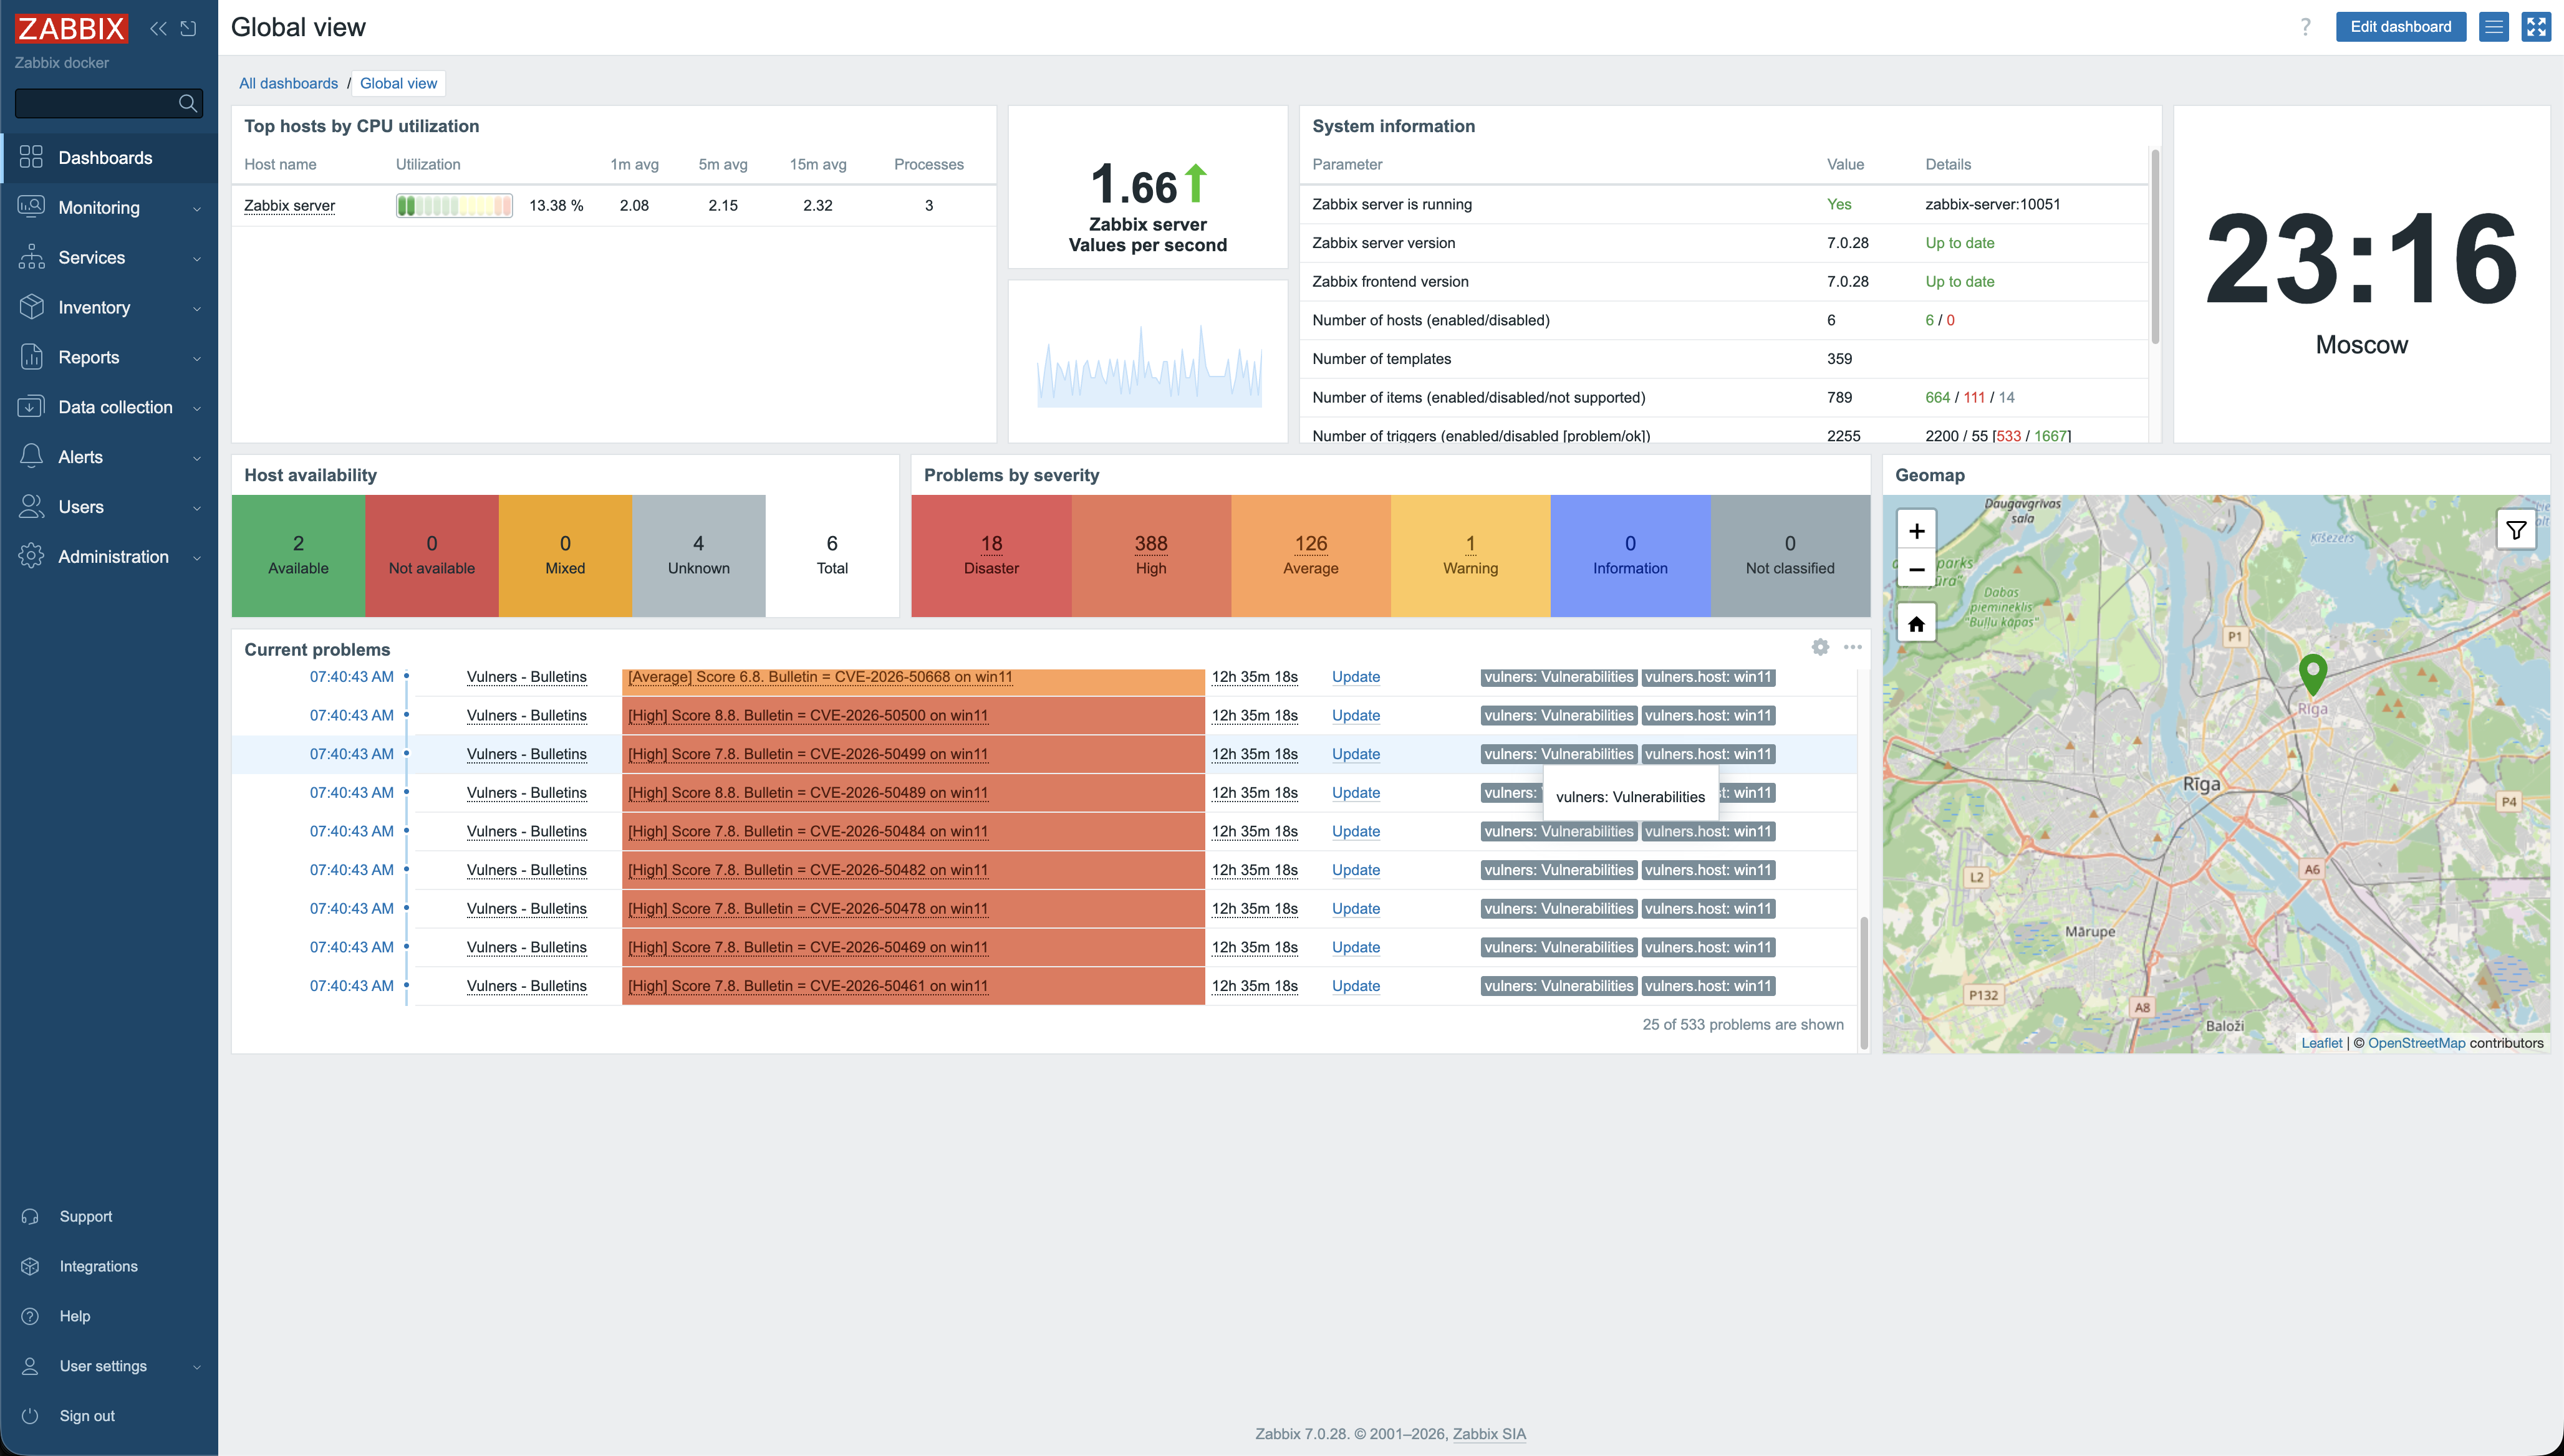Zoom in on the Geomap
The height and width of the screenshot is (1456, 2564).
coord(1916,531)
